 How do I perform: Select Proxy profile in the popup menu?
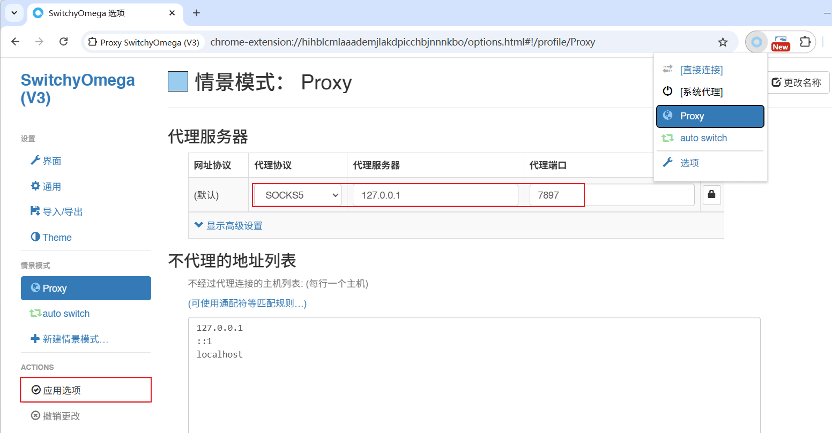pyautogui.click(x=710, y=116)
